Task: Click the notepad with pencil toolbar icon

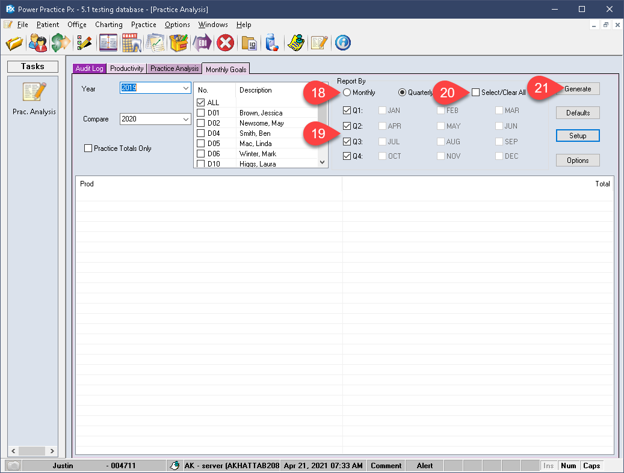Action: pos(320,43)
